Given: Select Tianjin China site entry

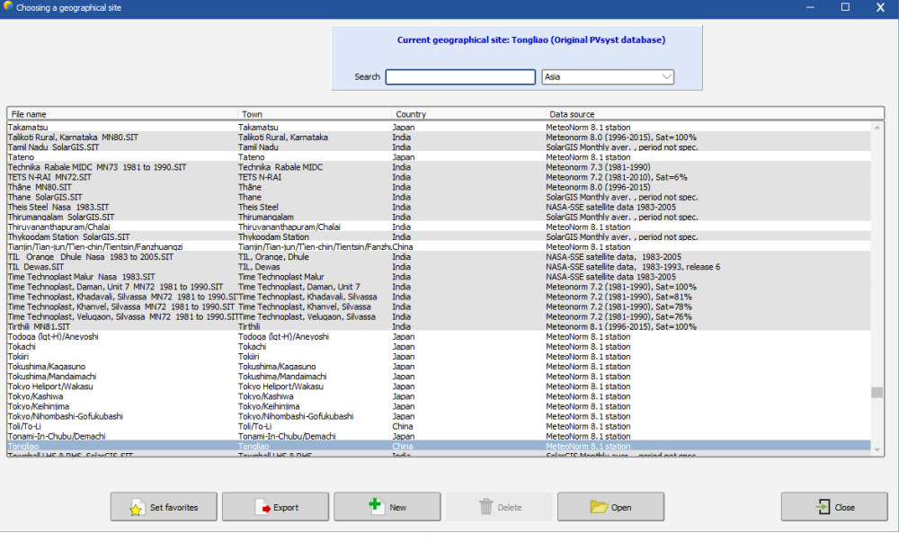Looking at the screenshot, I should click(x=95, y=246).
